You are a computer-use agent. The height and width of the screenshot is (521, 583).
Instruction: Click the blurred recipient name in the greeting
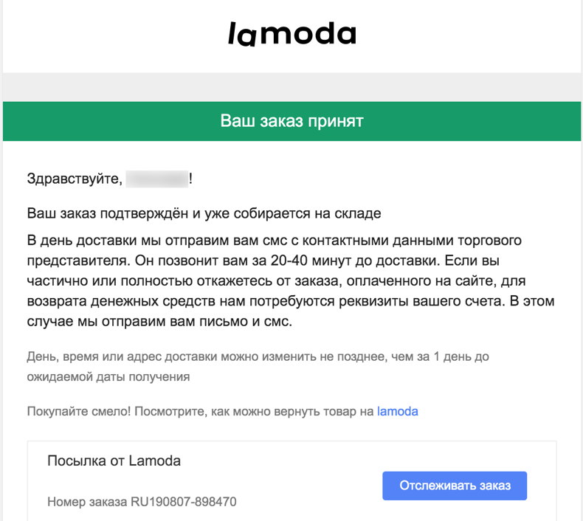pos(156,179)
